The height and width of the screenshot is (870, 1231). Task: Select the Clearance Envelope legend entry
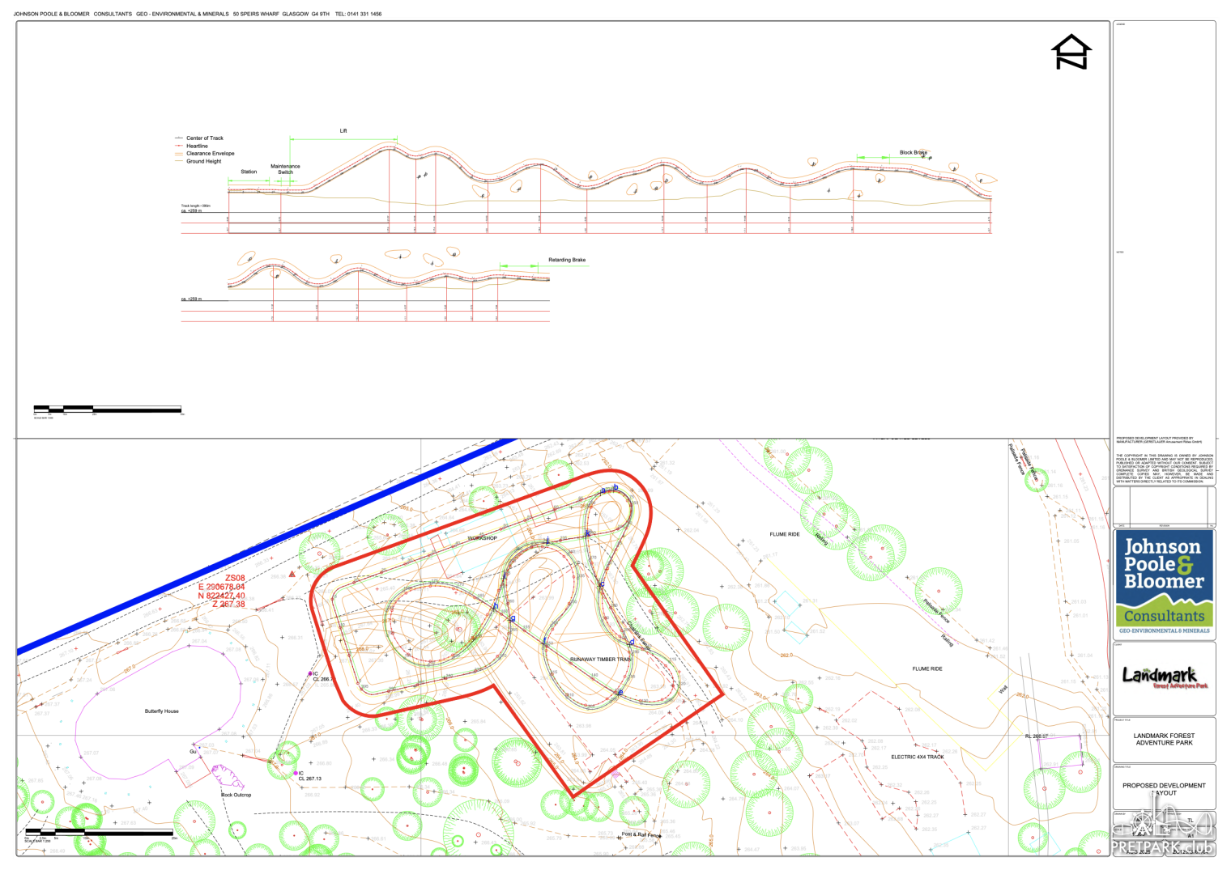point(210,154)
